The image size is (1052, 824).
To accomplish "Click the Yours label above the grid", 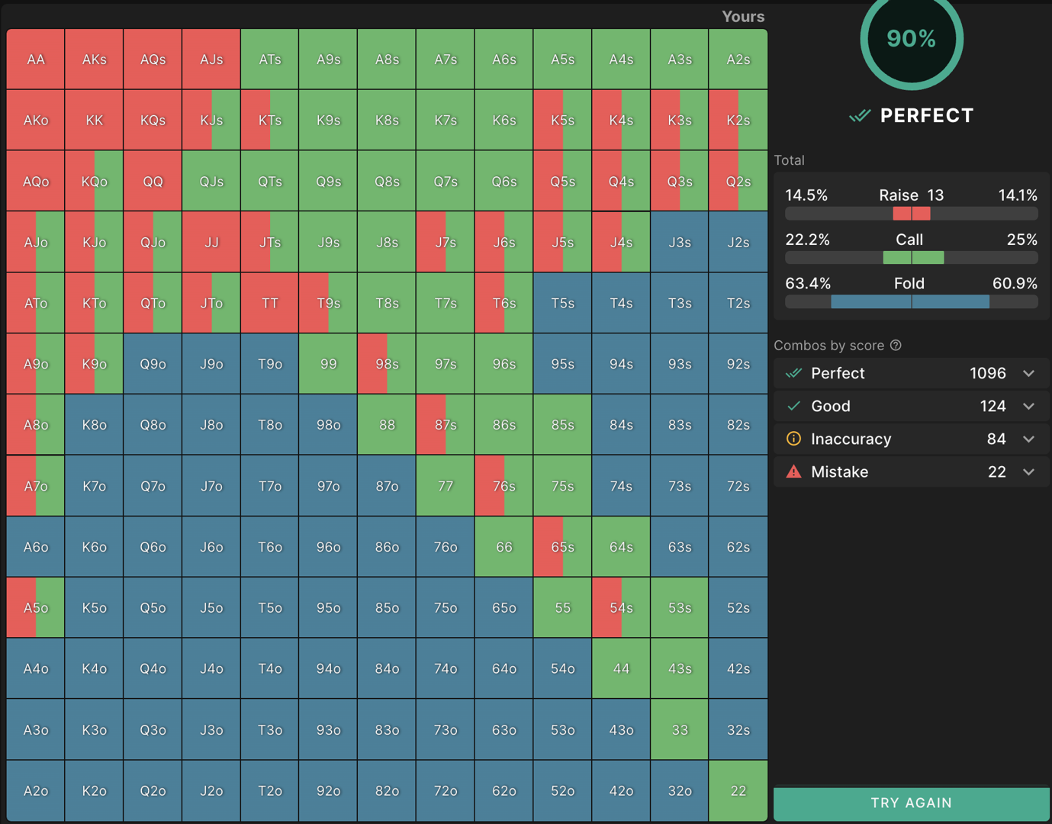I will 743,17.
